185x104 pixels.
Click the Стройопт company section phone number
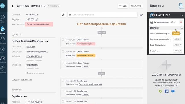click(34, 102)
